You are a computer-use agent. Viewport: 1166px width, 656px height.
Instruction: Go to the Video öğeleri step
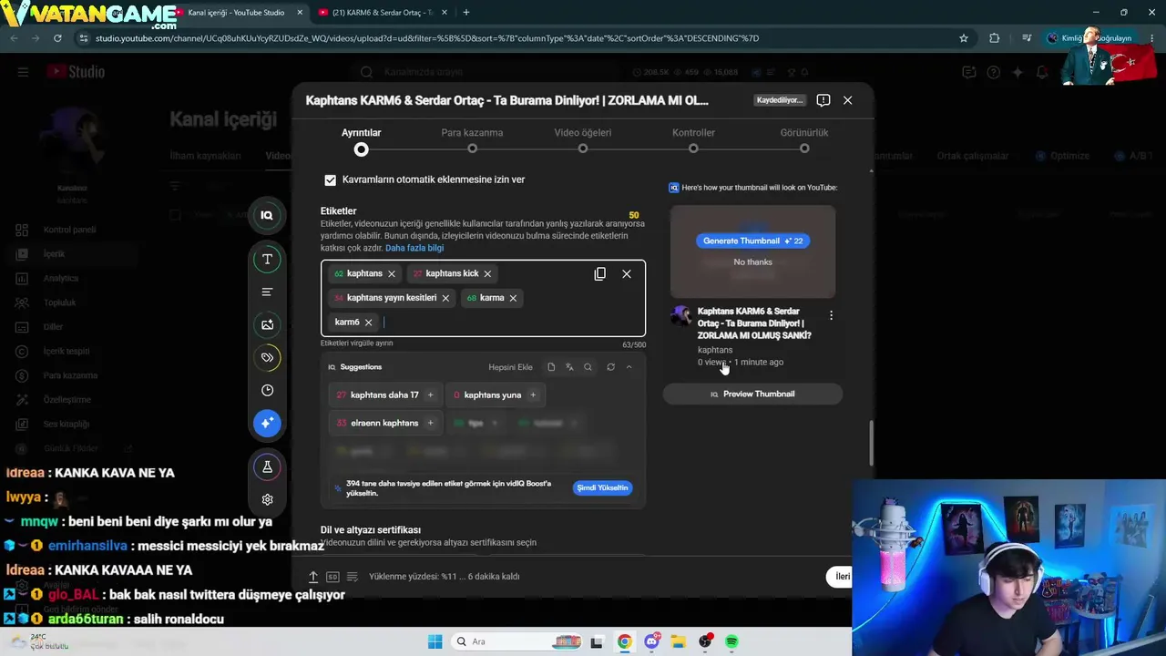tap(583, 140)
